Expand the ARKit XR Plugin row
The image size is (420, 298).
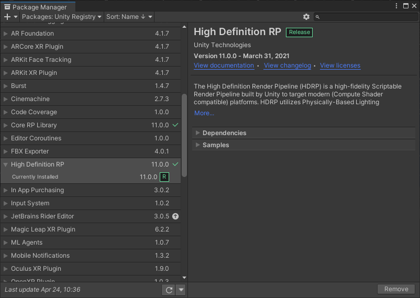(x=6, y=73)
